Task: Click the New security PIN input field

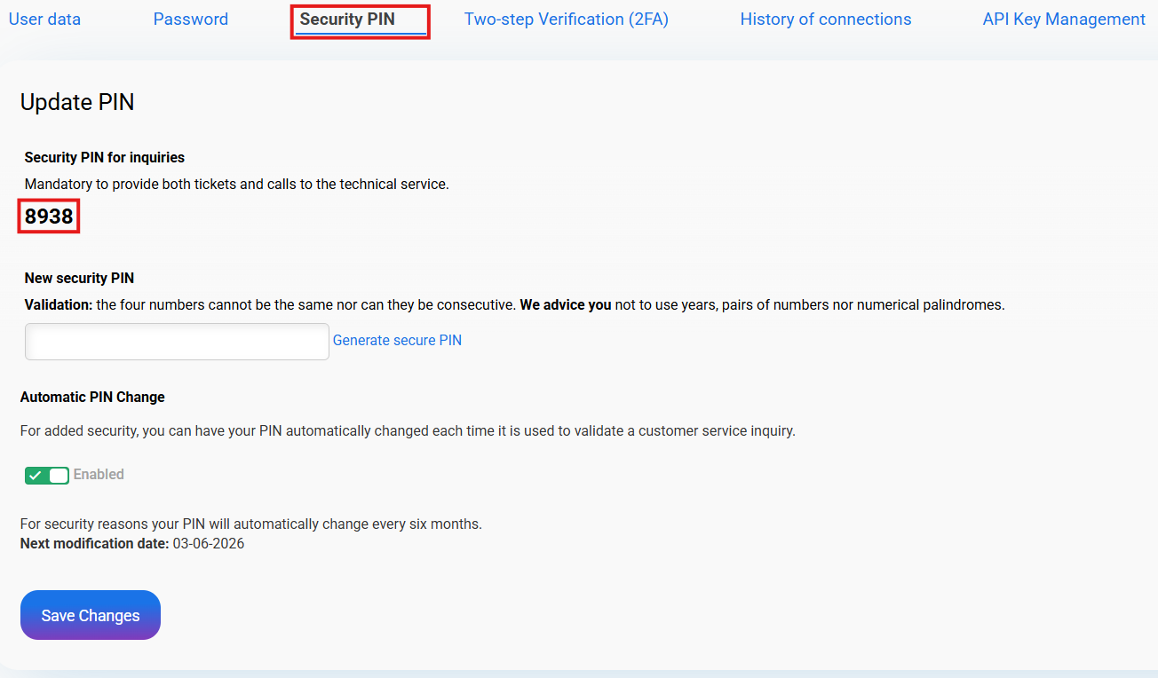Action: click(177, 342)
